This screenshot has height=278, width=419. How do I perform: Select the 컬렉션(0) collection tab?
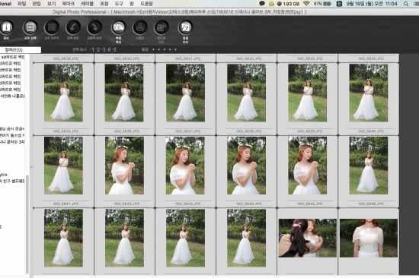coord(14,50)
